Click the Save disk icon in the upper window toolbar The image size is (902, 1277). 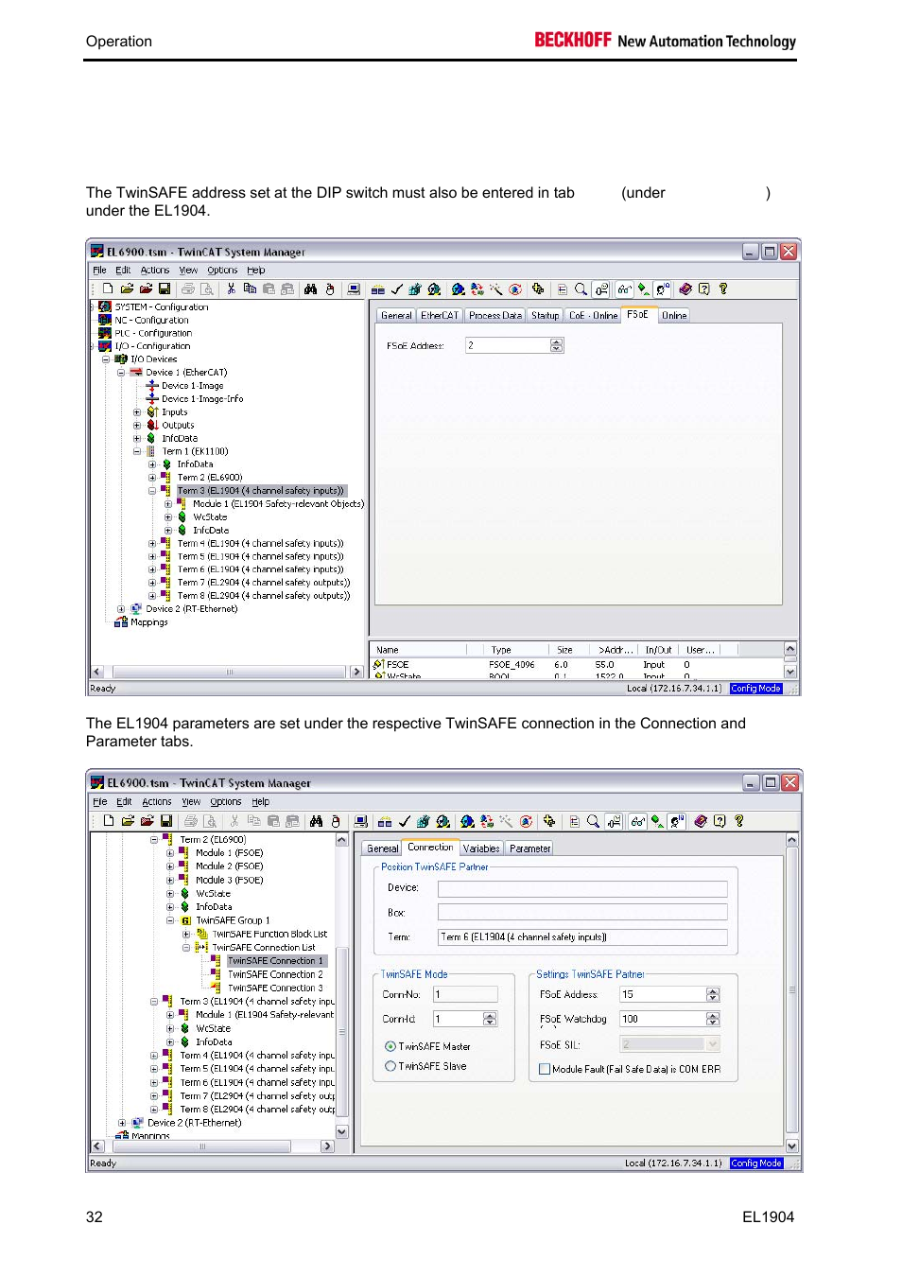164,289
